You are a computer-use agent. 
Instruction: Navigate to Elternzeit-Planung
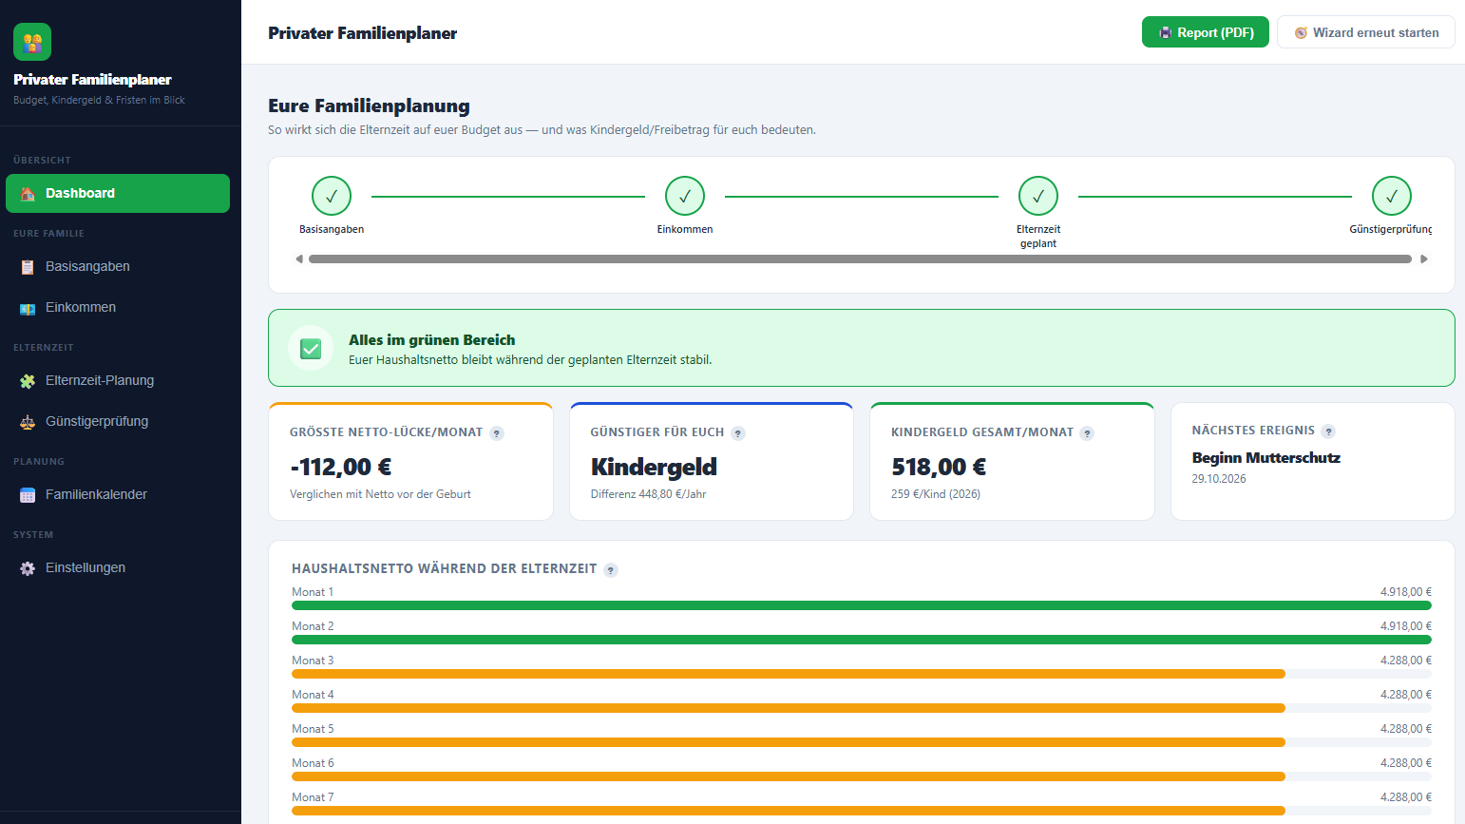coord(118,380)
